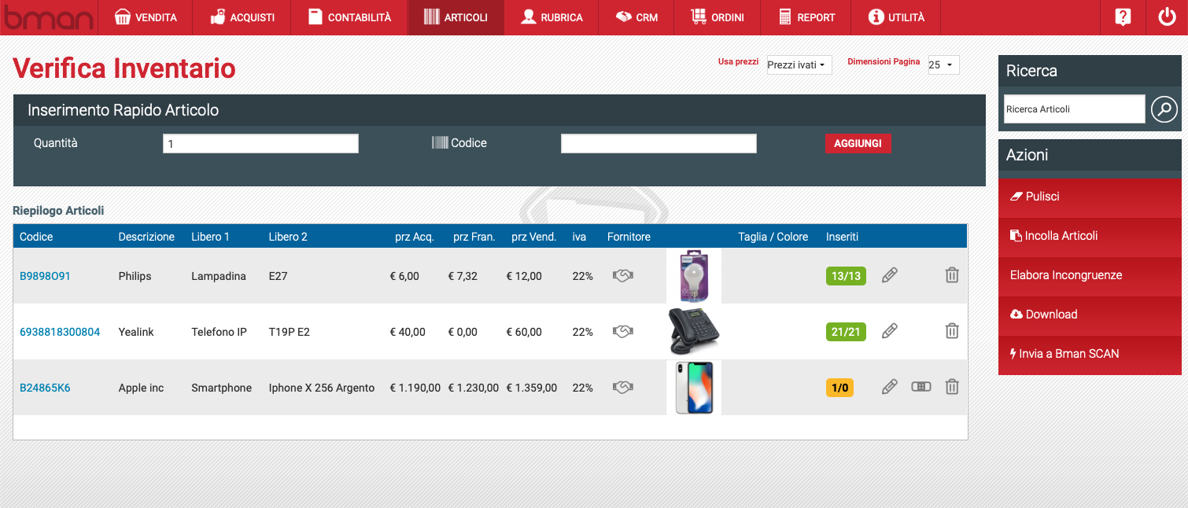The width and height of the screenshot is (1188, 508).
Task: Open the CRM menu
Action: pyautogui.click(x=636, y=17)
